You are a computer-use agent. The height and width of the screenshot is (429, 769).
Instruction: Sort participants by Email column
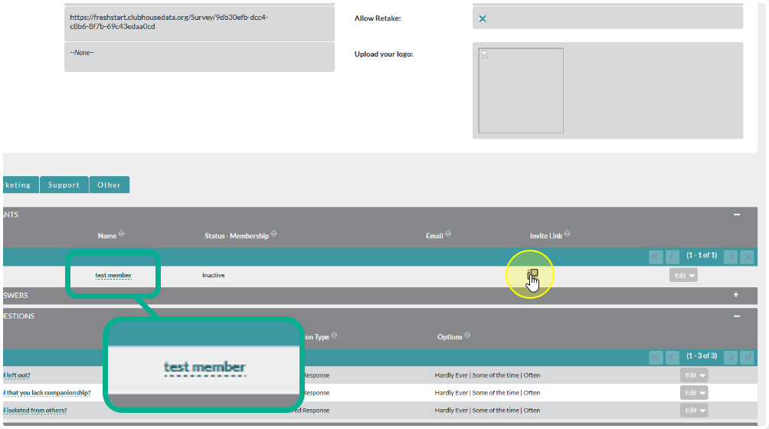[448, 235]
